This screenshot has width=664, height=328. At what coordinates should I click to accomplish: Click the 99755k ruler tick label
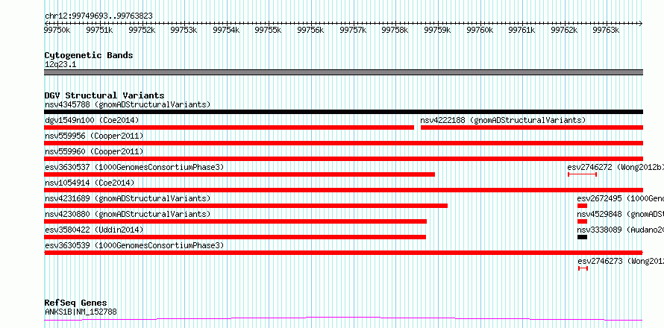(x=268, y=30)
